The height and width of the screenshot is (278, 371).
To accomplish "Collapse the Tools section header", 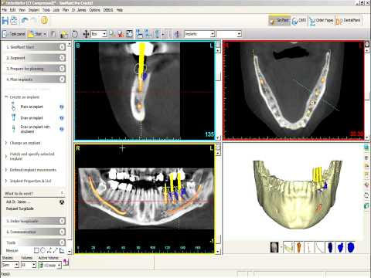I will [35, 242].
